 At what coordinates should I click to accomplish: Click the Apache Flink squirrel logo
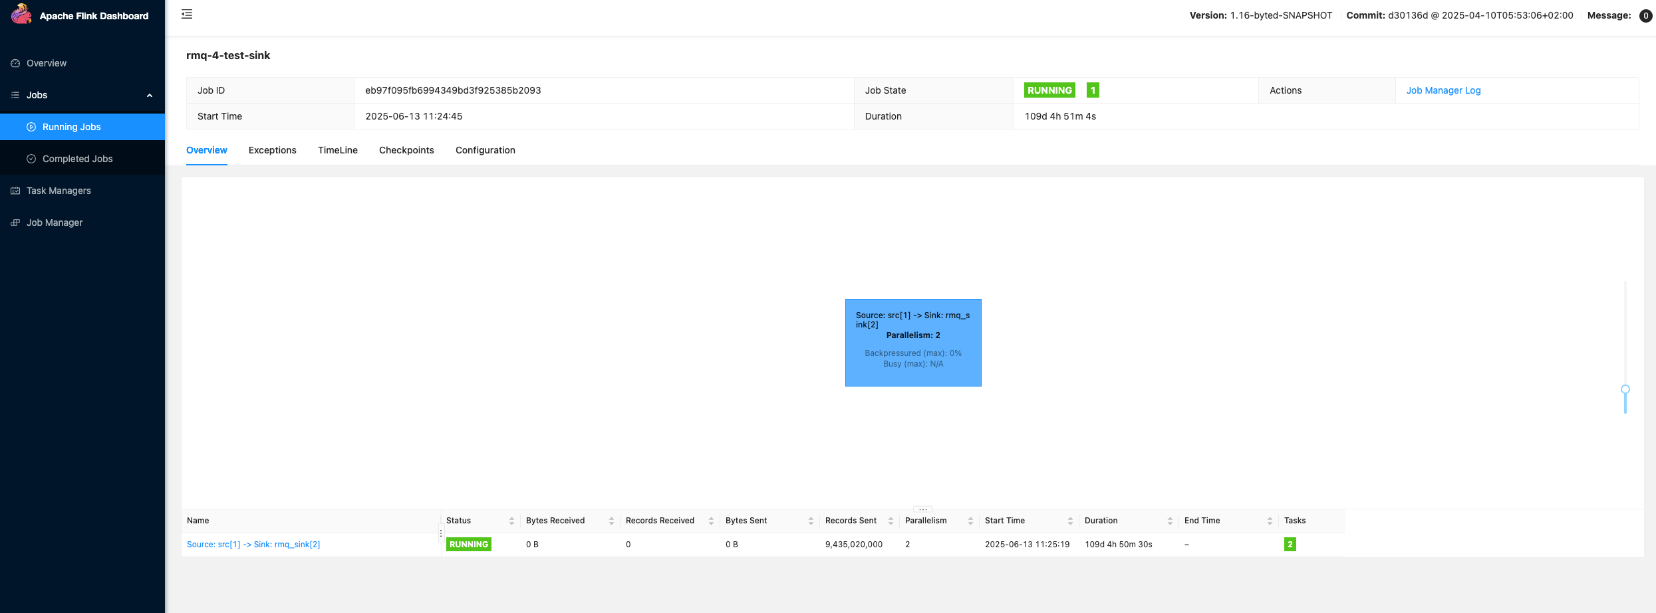coord(21,14)
